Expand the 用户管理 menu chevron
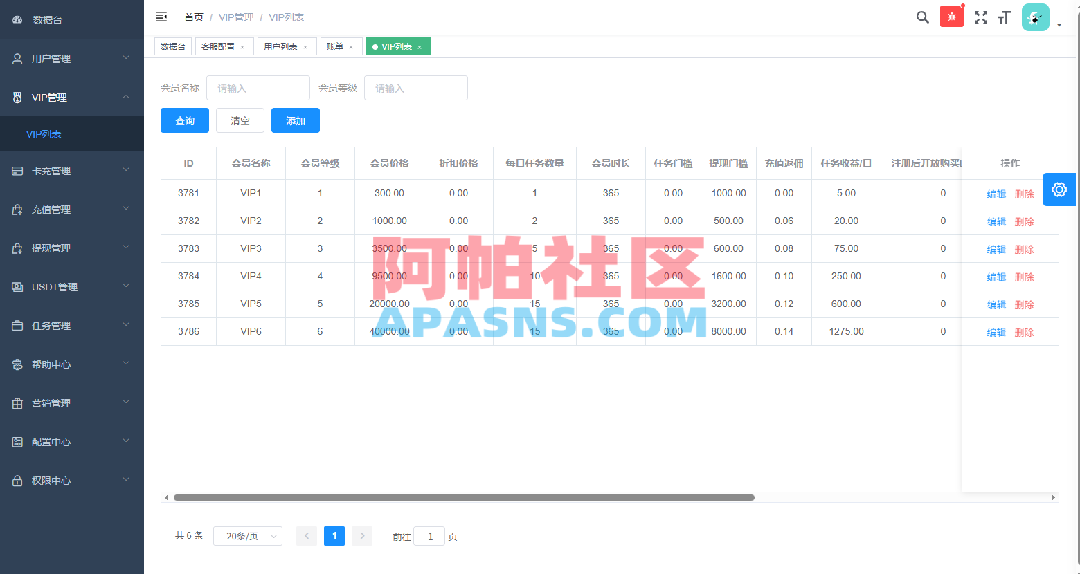The width and height of the screenshot is (1080, 574). click(x=126, y=58)
